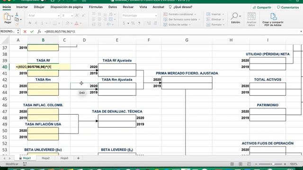Open the Disposición de página tab

coord(67,7)
